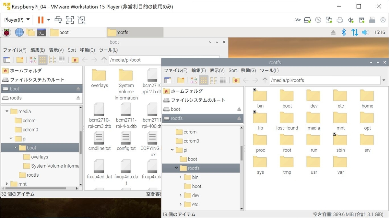Expand mnt node in boot window tree
389x218 pixels.
pos(7,184)
